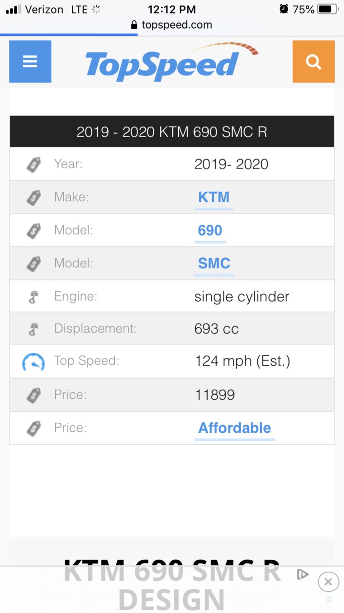Tap the KTM 690 SMC R Design heading
The height and width of the screenshot is (613, 344).
[172, 584]
